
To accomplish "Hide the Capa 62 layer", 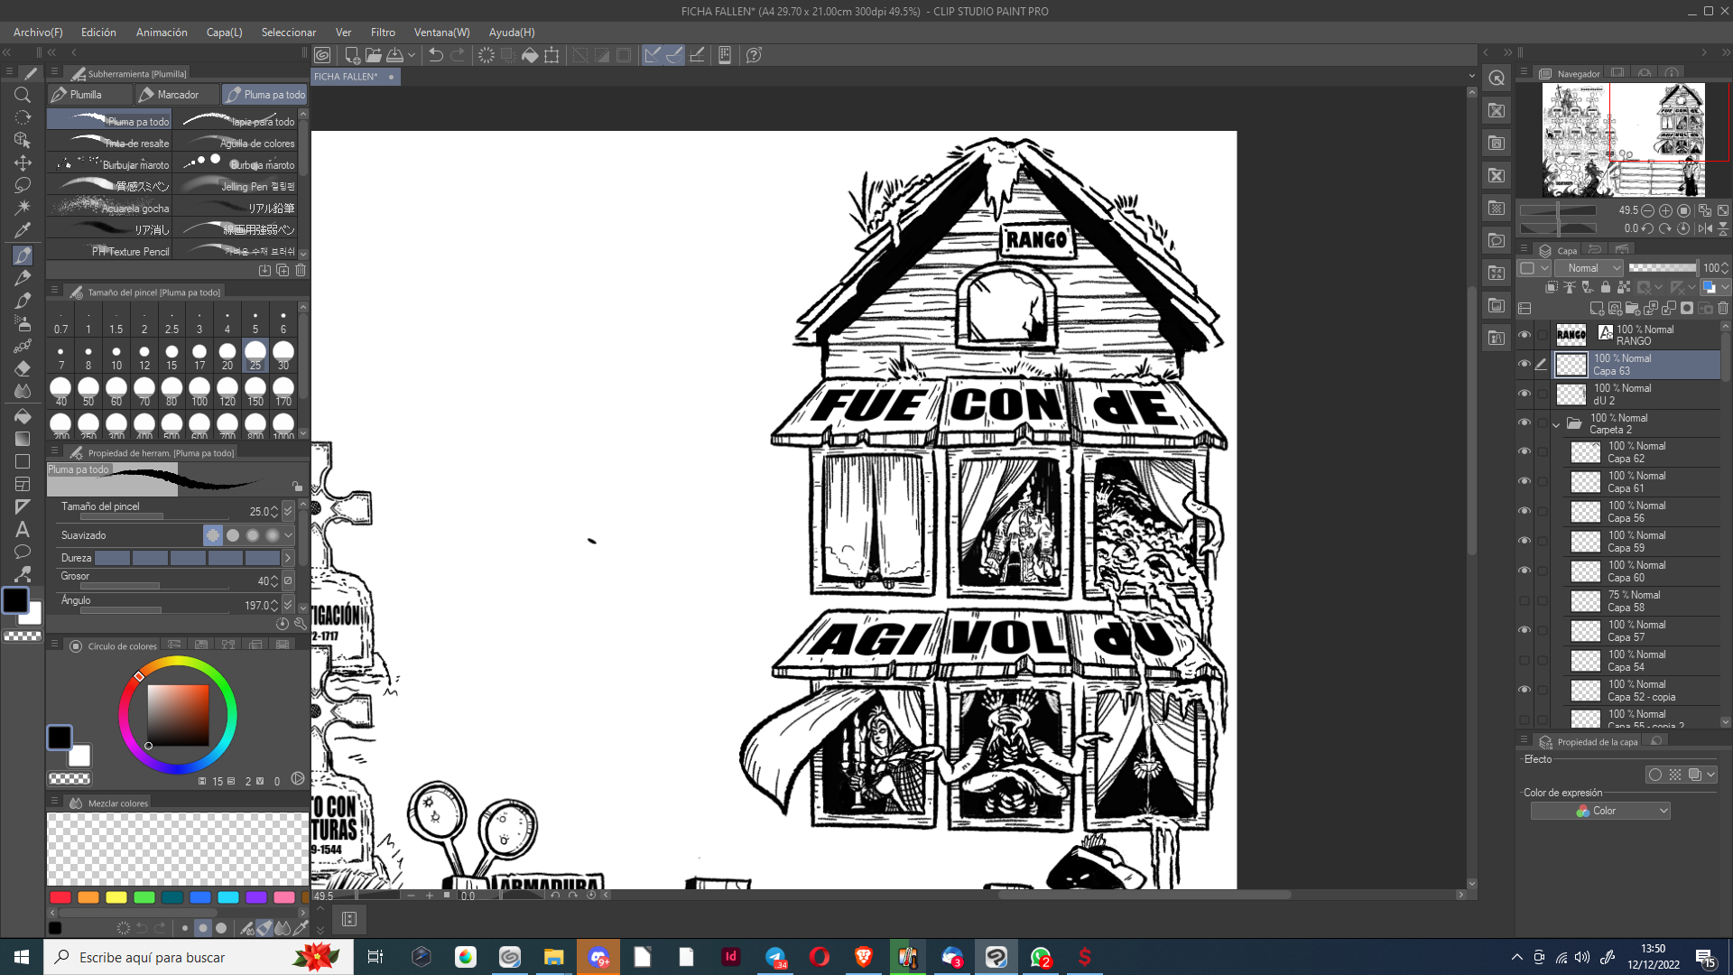I will [1524, 451].
